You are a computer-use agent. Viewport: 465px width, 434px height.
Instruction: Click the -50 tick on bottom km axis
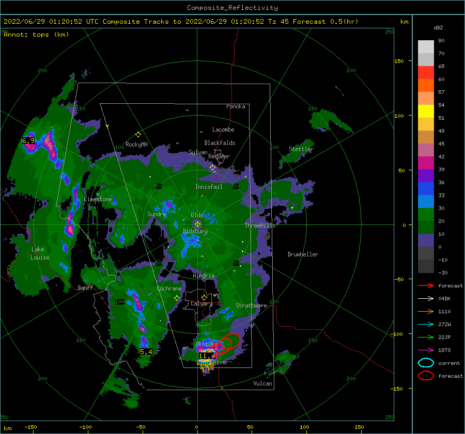[x=141, y=427]
